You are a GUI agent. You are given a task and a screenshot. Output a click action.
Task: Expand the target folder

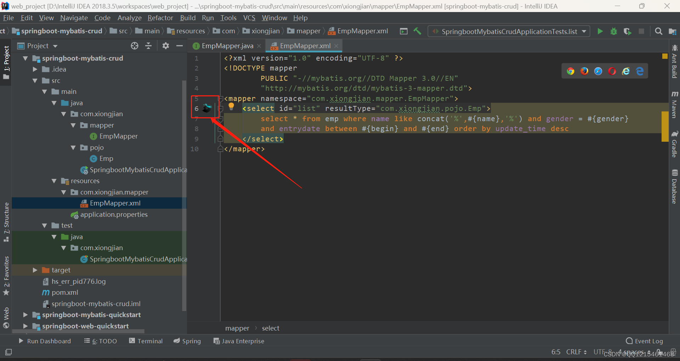[35, 270]
